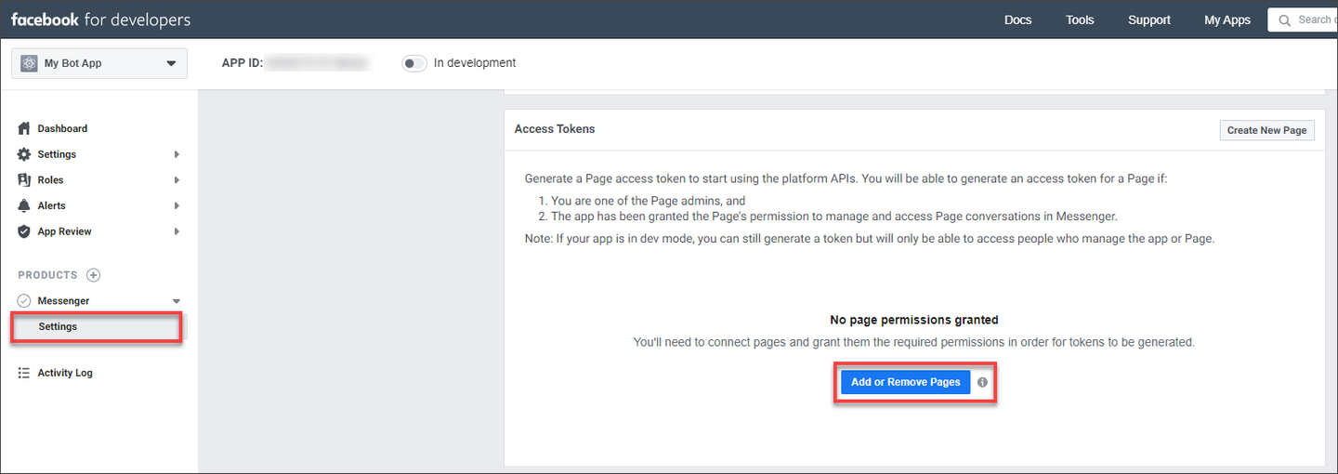1338x474 pixels.
Task: Click the search magnifier icon
Action: (x=1285, y=20)
